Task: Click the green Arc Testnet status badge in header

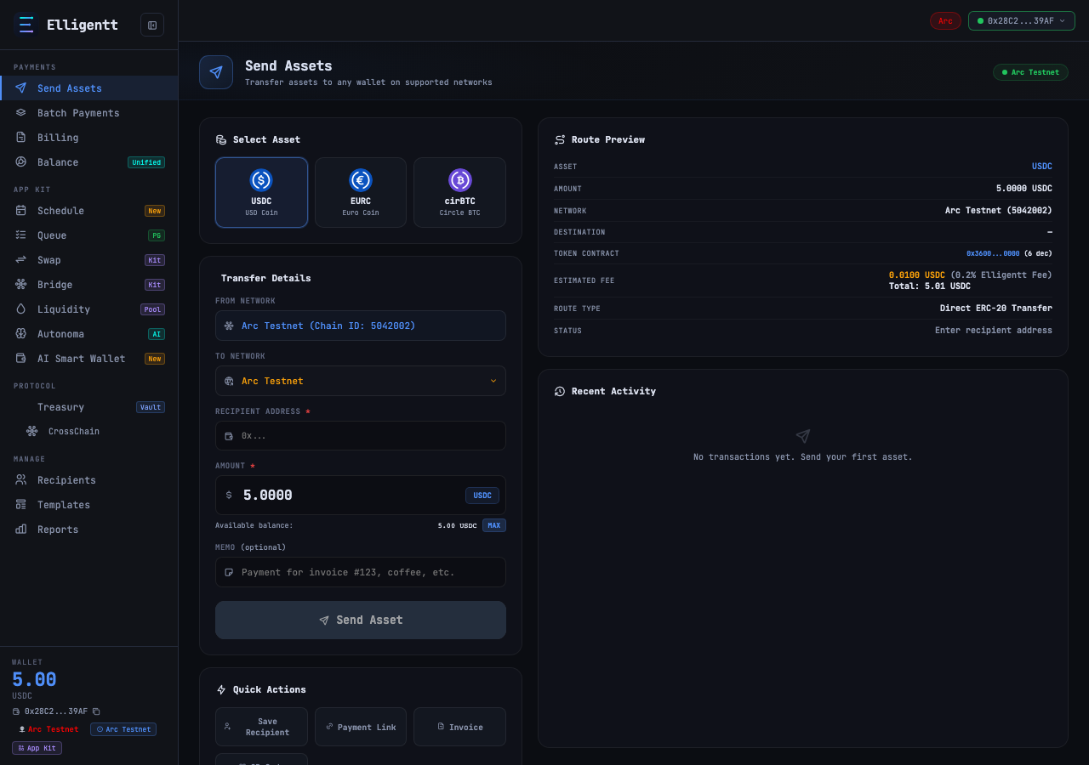Action: coord(1030,72)
